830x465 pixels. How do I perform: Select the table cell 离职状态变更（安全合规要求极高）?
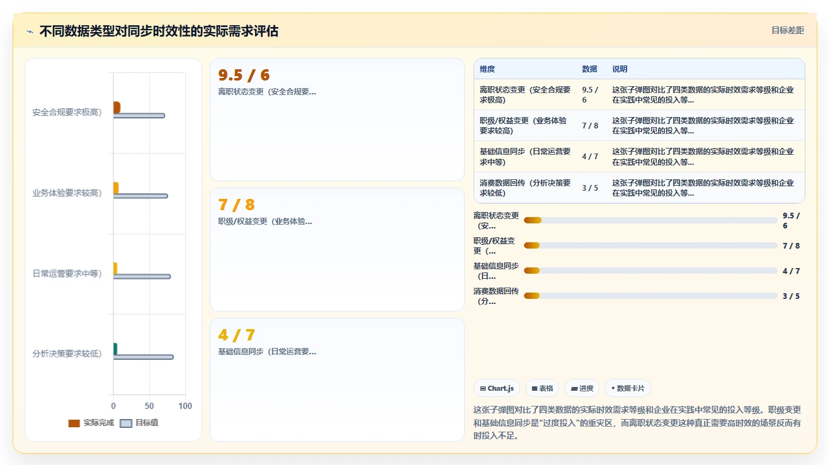[x=525, y=95]
